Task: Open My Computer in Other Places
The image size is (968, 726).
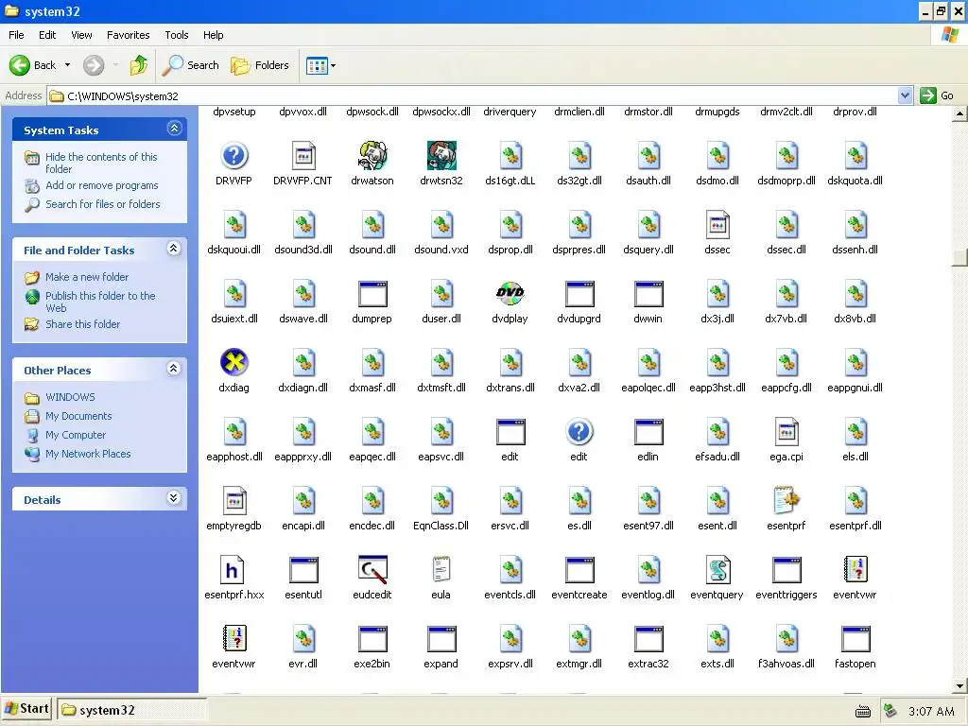Action: tap(76, 435)
